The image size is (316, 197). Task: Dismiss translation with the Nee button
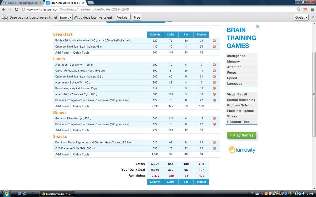(137, 17)
